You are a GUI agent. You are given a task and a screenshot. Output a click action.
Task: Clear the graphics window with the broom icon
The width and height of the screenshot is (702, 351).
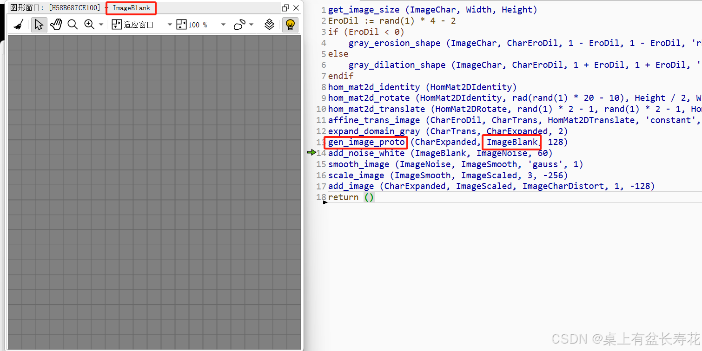click(18, 25)
